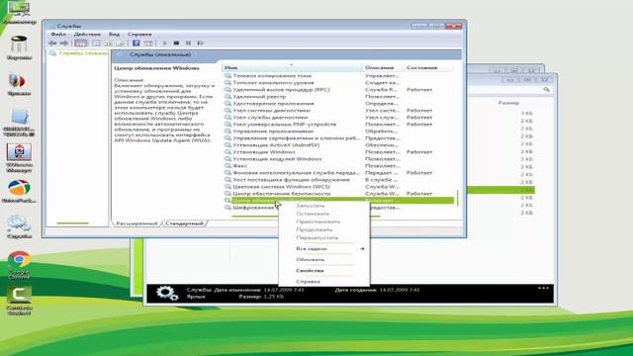
Task: Click the Properties page toolbar icon
Action: pyautogui.click(x=96, y=43)
